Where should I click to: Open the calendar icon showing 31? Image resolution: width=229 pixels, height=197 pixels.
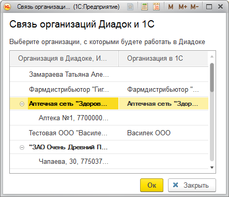coord(156,7)
